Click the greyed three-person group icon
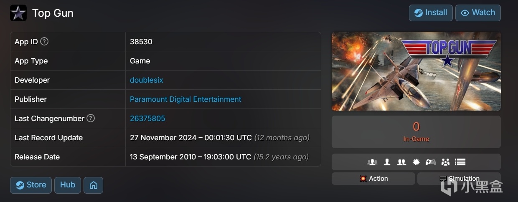518x202 pixels. [x=372, y=162]
